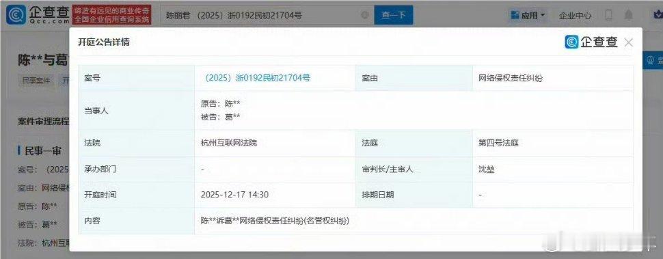This screenshot has width=663, height=259.
Task: Click the 法庭 label cell
Action: 414,143
